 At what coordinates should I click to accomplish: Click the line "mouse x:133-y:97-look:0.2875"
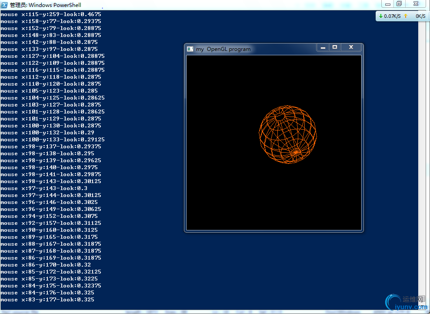click(50, 49)
